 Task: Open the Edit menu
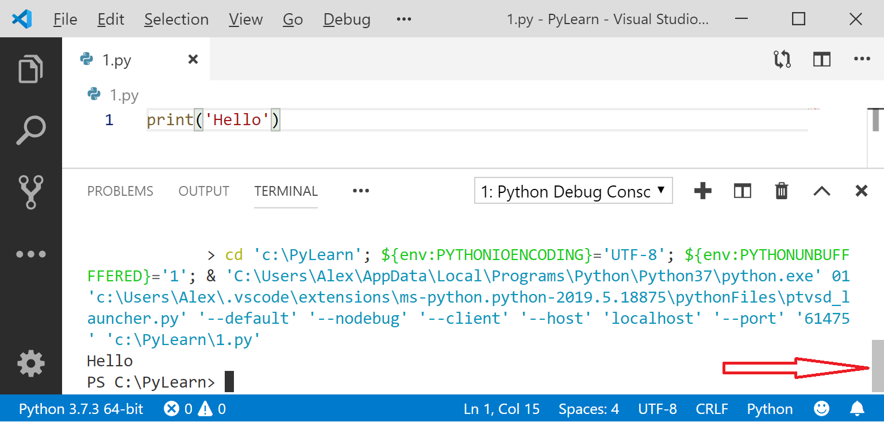111,19
